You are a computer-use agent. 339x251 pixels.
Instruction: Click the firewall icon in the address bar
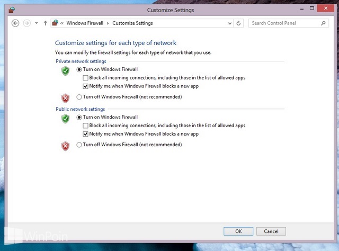(55, 23)
